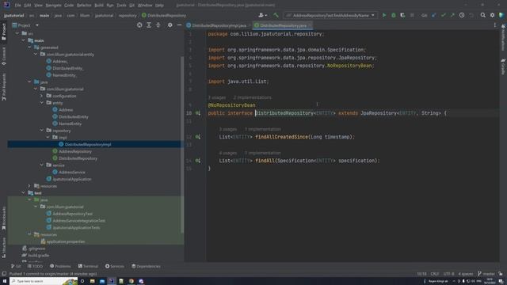The width and height of the screenshot is (507, 285).
Task: Open the File menu
Action: (17, 6)
